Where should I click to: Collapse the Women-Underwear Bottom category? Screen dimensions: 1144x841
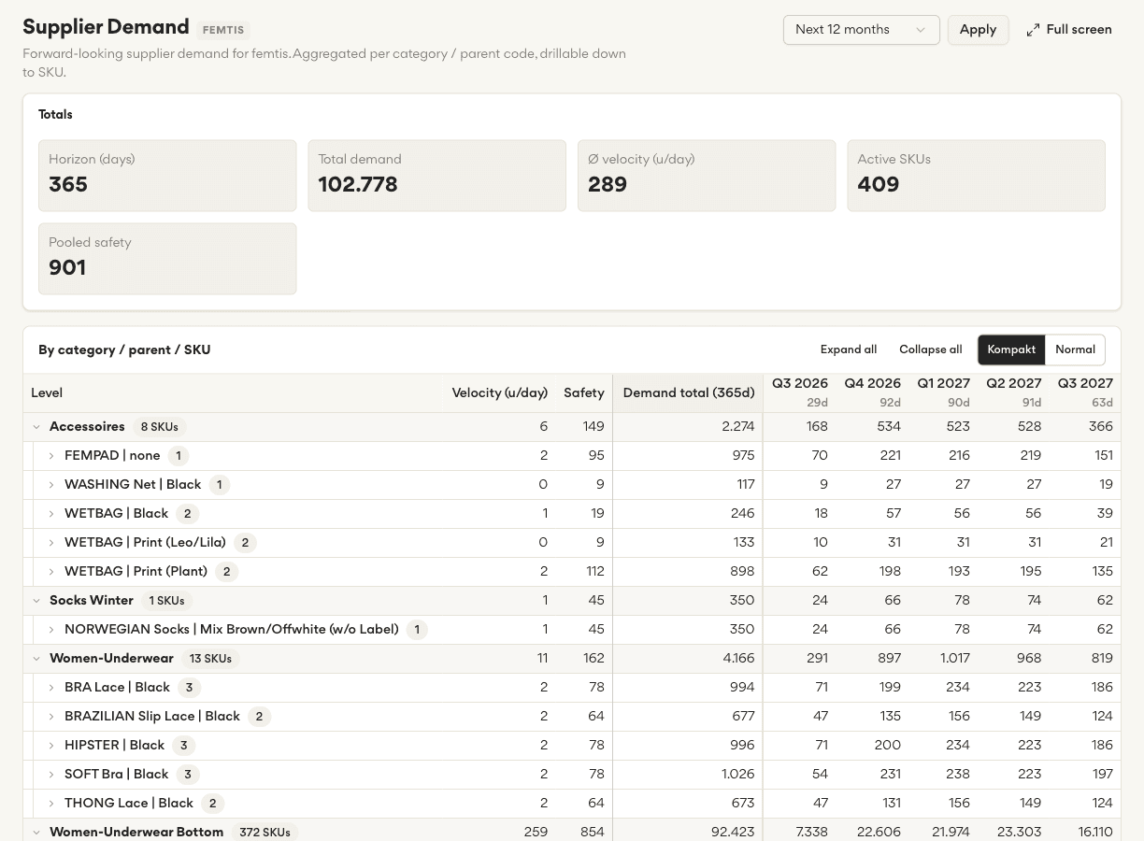(36, 833)
